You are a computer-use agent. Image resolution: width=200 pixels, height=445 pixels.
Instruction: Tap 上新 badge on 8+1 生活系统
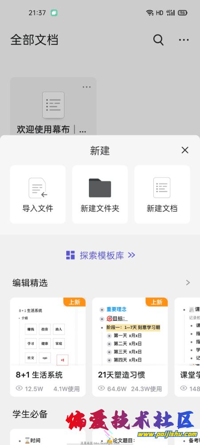tap(75, 302)
